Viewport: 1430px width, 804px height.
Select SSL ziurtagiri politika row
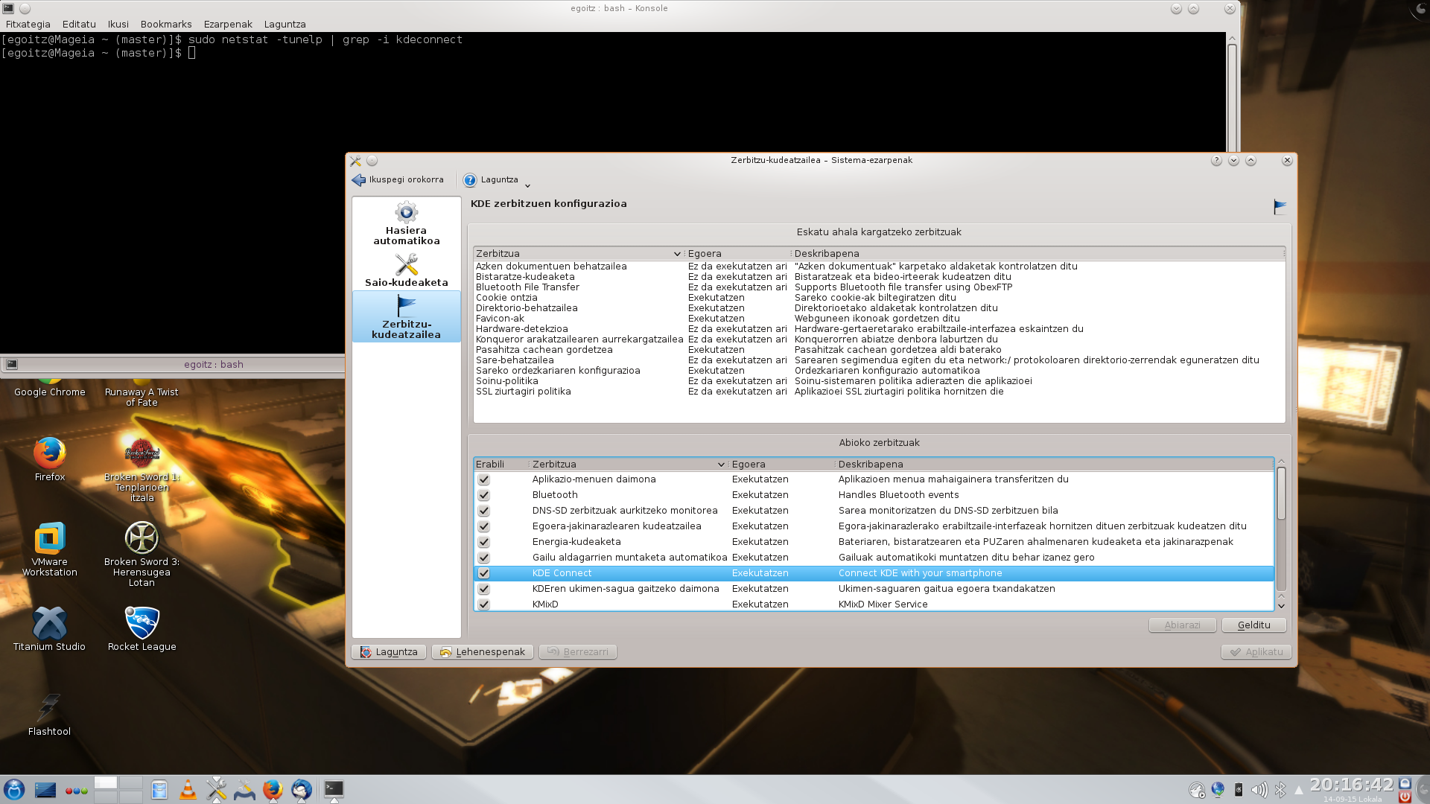(x=879, y=392)
